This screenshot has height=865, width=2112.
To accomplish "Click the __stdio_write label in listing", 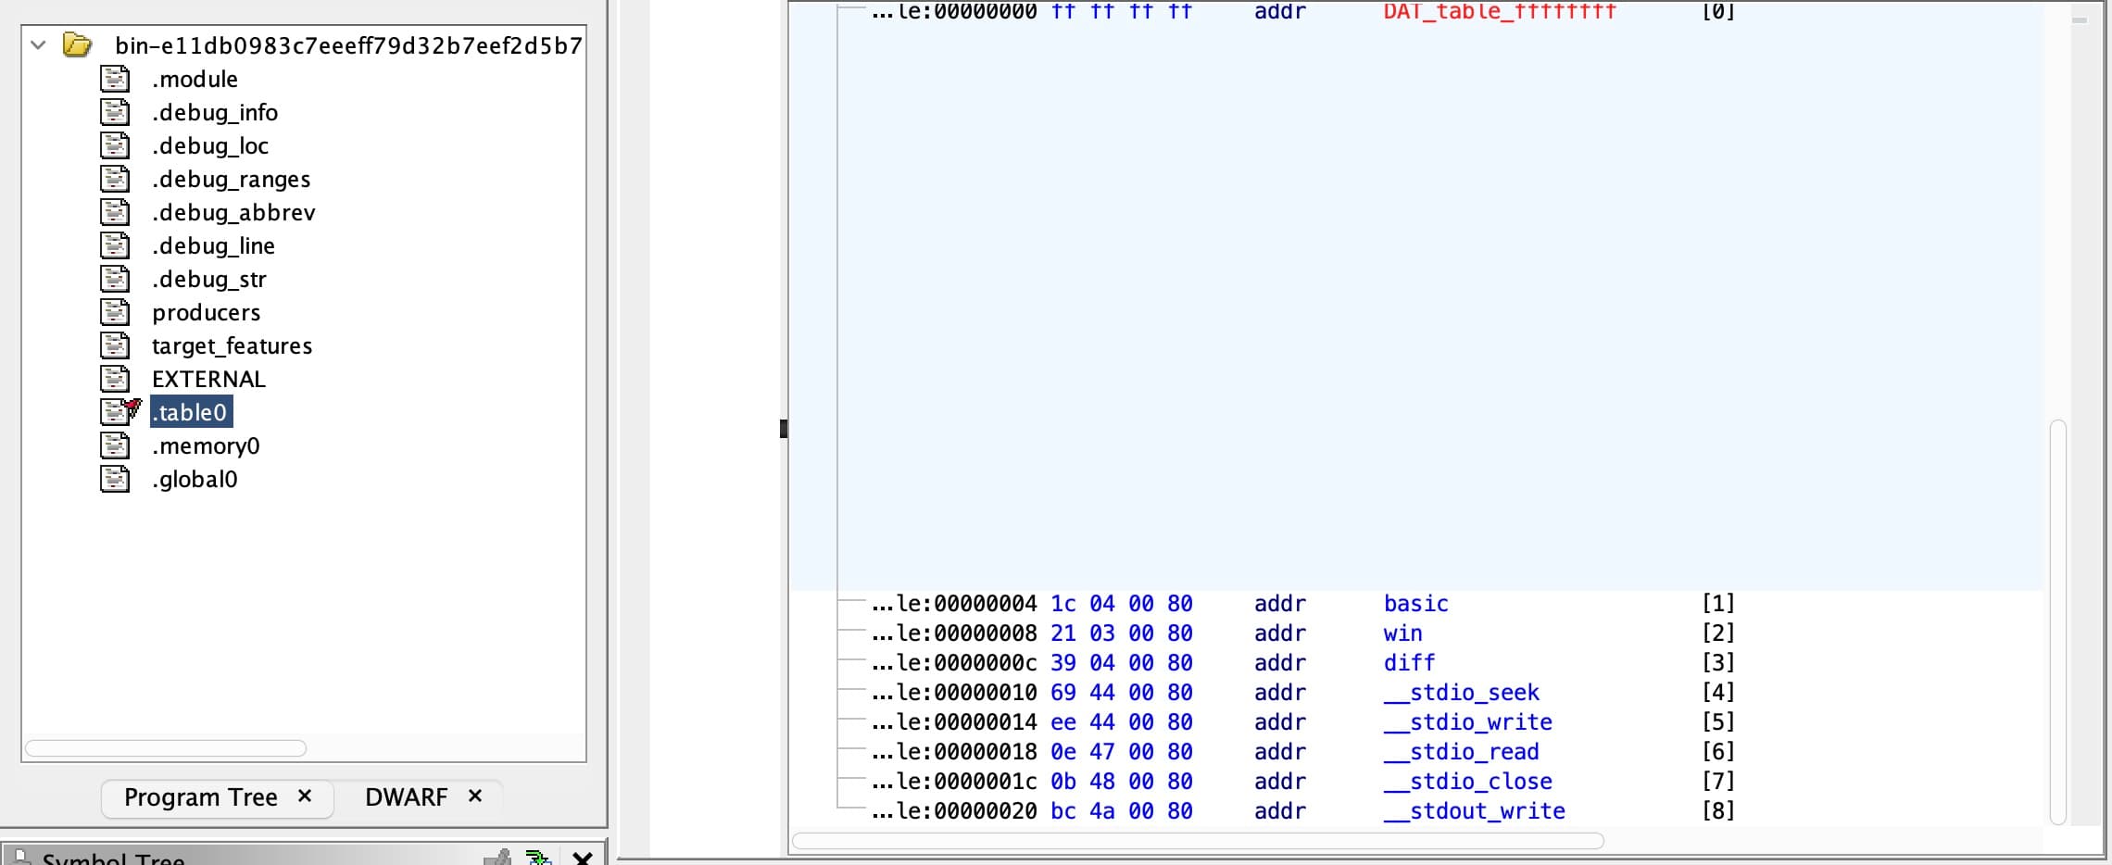I will pyautogui.click(x=1480, y=722).
